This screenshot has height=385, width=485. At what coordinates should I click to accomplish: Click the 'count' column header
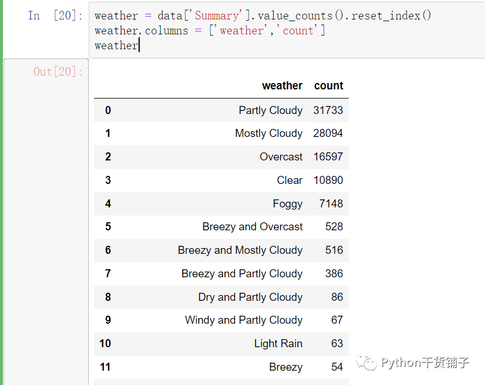[329, 86]
